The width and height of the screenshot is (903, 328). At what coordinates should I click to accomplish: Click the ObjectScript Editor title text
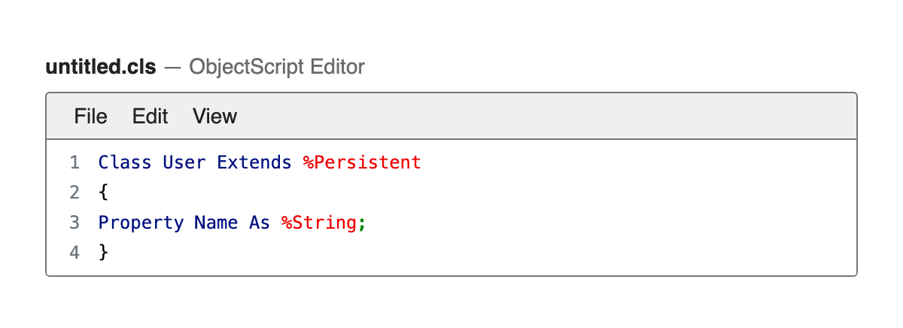(x=277, y=67)
